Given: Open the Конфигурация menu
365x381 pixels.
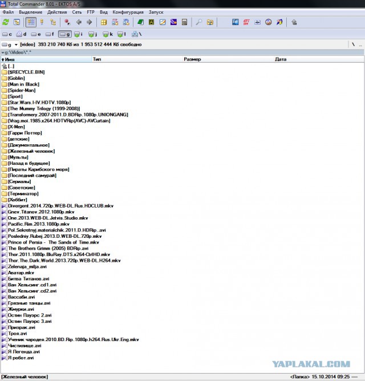Looking at the screenshot, I should coord(128,12).
